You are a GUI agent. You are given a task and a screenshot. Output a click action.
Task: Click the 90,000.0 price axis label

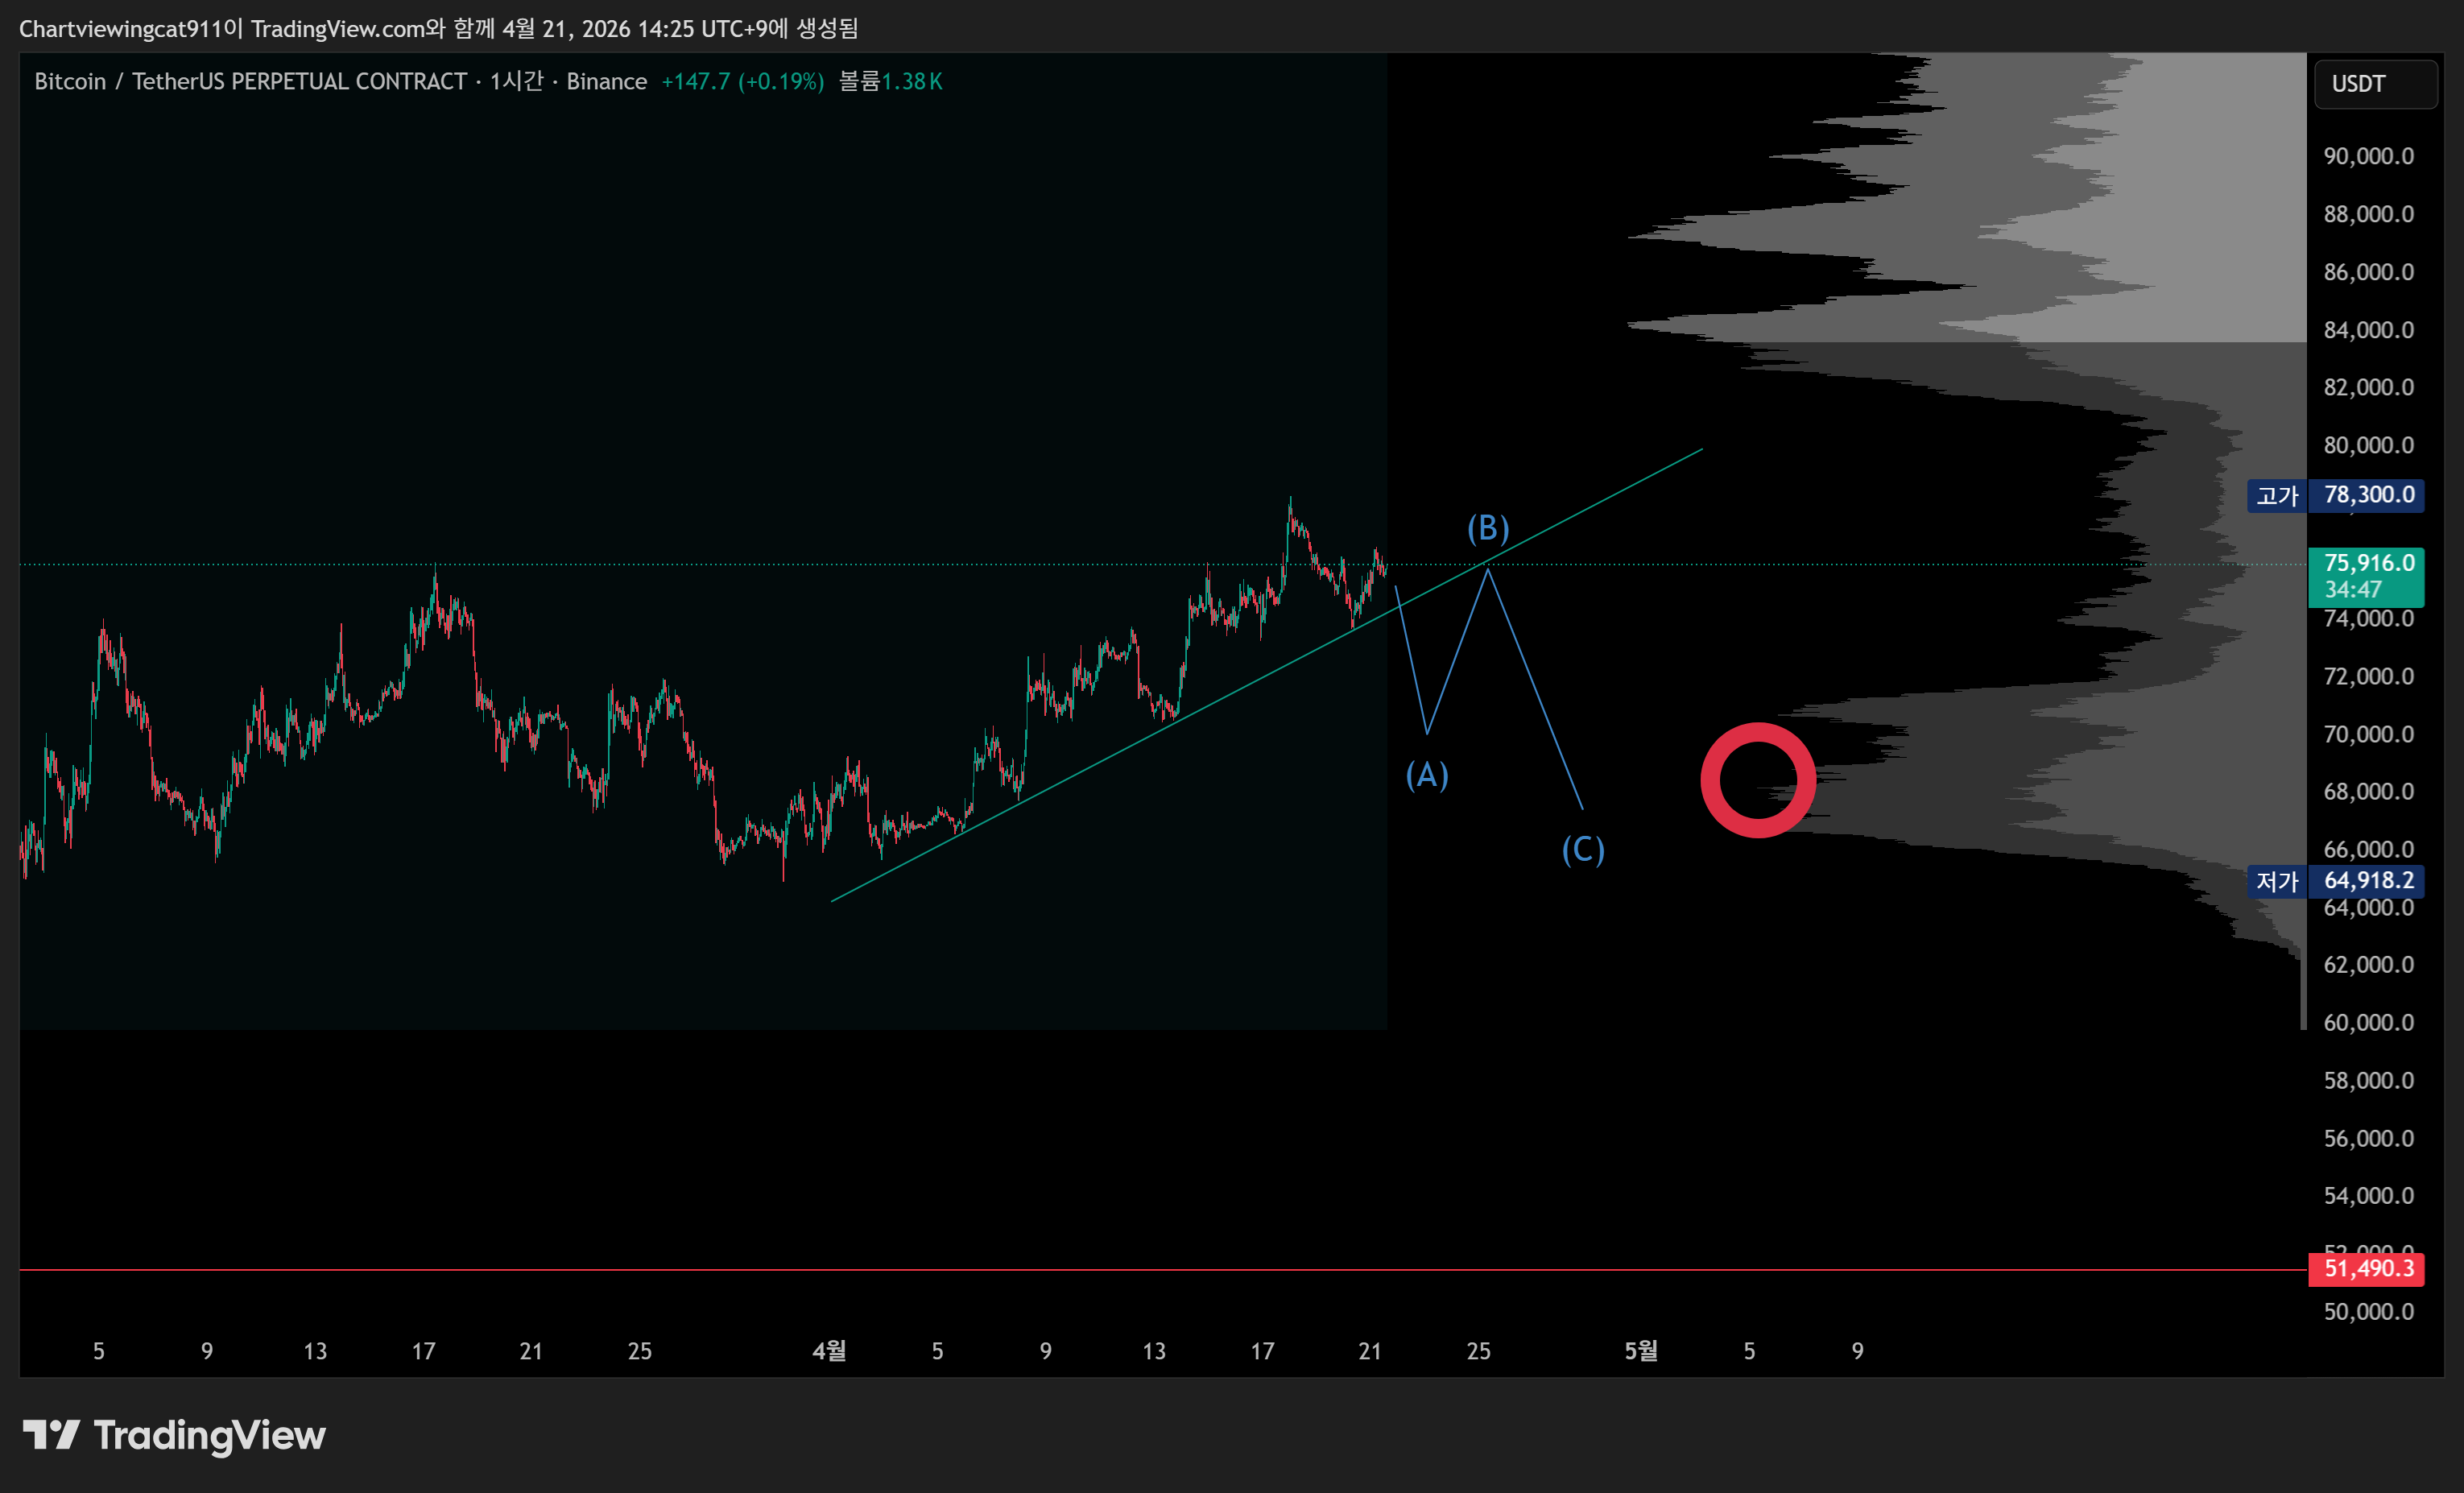coord(2367,156)
